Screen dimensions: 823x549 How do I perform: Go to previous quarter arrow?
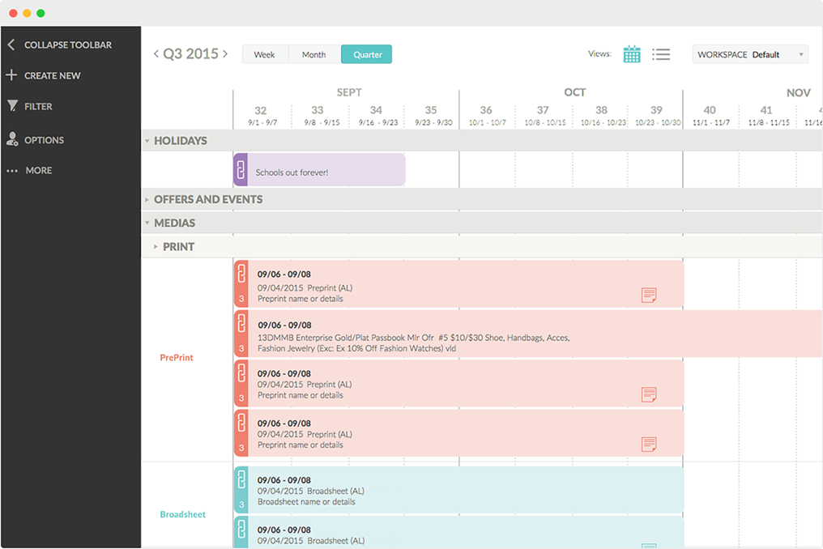(x=156, y=54)
